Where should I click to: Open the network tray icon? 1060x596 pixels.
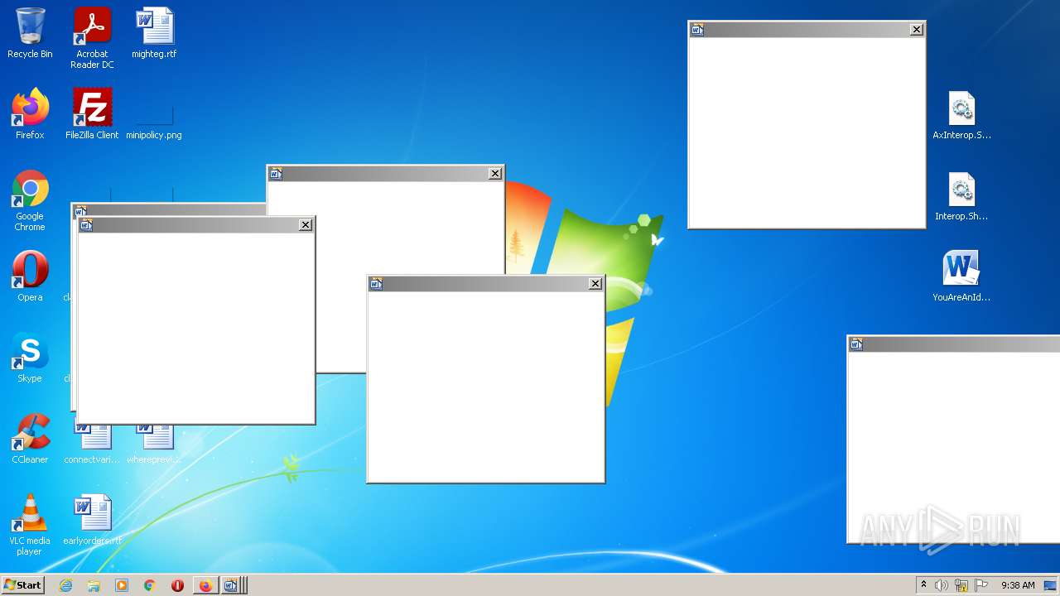click(x=961, y=585)
